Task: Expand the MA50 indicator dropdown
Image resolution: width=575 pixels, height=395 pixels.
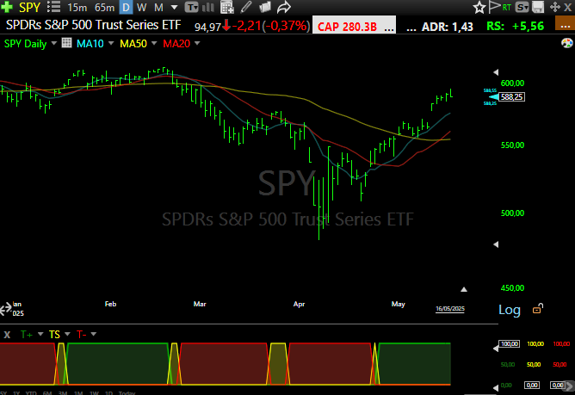Action: [x=154, y=43]
